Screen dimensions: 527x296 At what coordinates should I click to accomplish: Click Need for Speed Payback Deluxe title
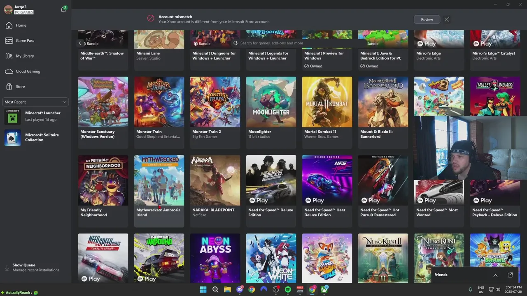coord(494,213)
